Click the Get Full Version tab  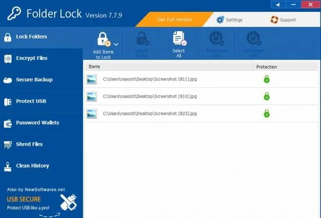tap(174, 19)
